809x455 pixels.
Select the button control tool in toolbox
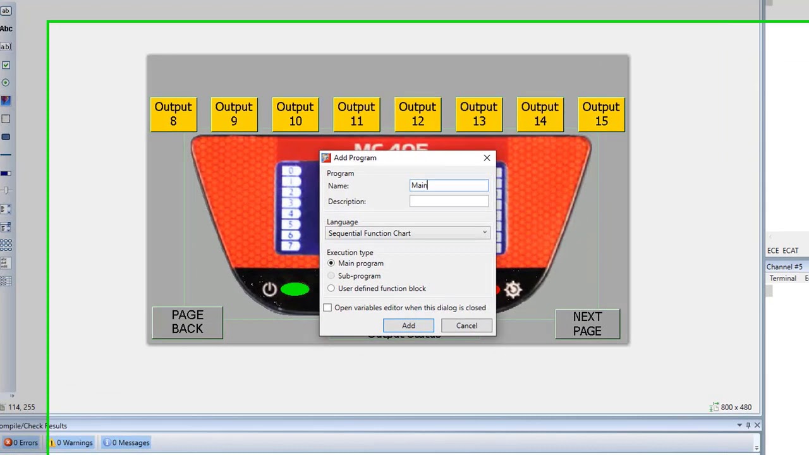(x=6, y=10)
